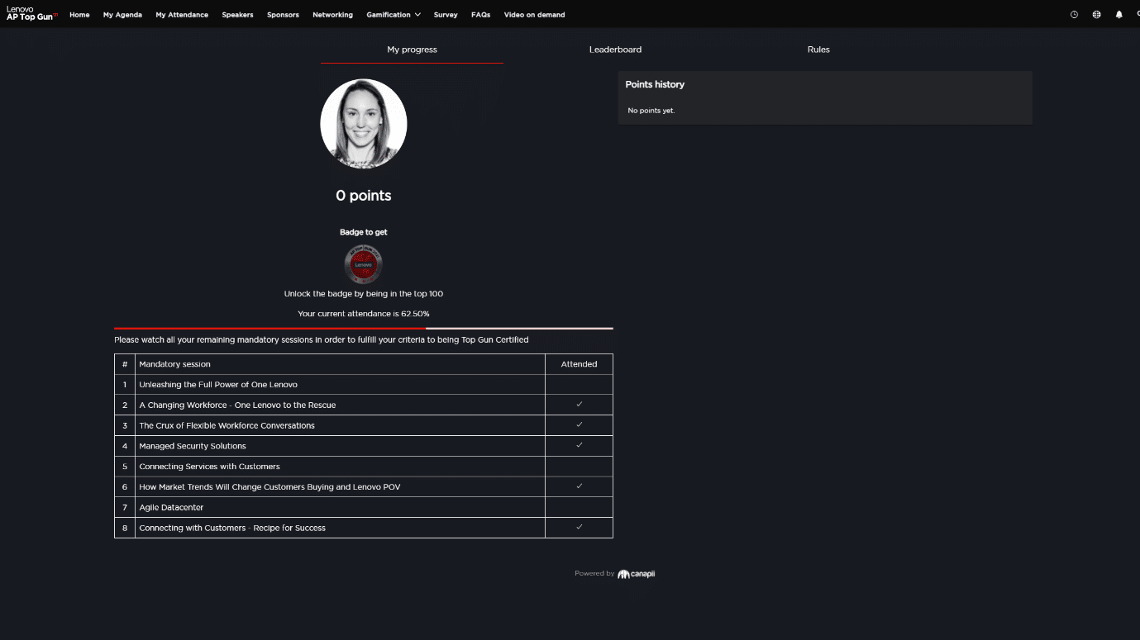Click 'Your current attendance is 62.50%' text

[364, 314]
